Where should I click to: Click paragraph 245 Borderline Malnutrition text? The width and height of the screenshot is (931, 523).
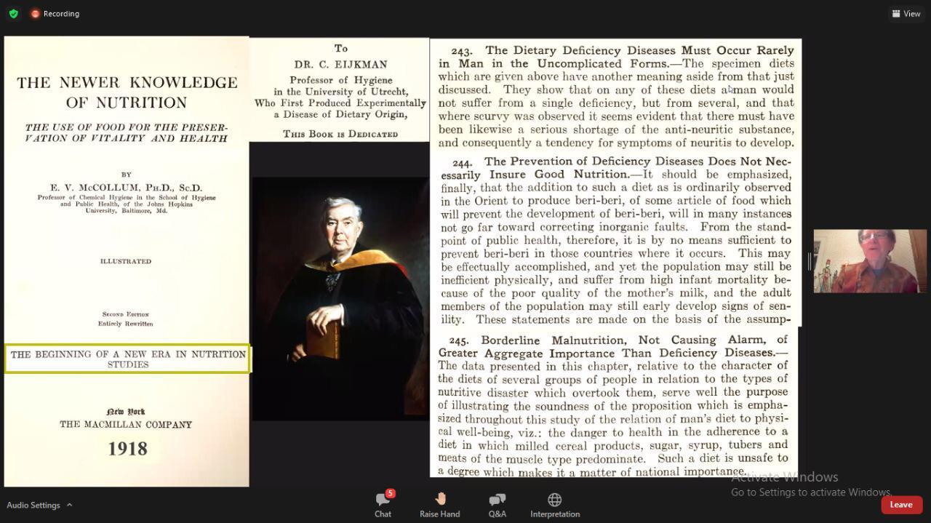[613, 404]
